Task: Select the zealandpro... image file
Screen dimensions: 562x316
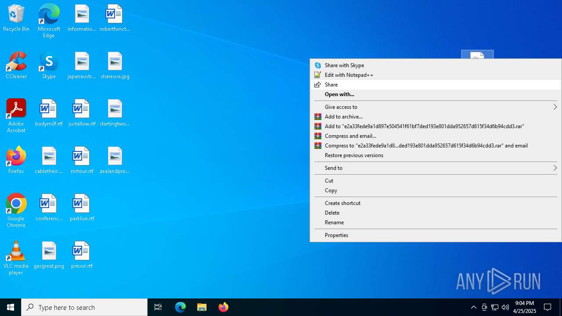Action: (115, 161)
